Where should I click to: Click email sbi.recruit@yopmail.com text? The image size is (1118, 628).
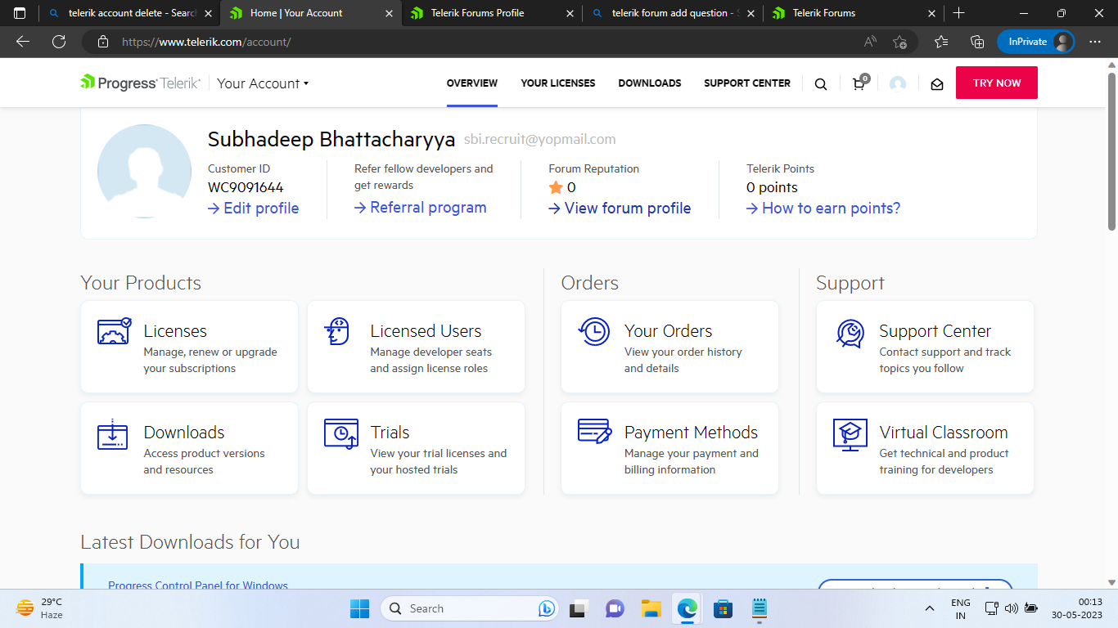pos(540,140)
